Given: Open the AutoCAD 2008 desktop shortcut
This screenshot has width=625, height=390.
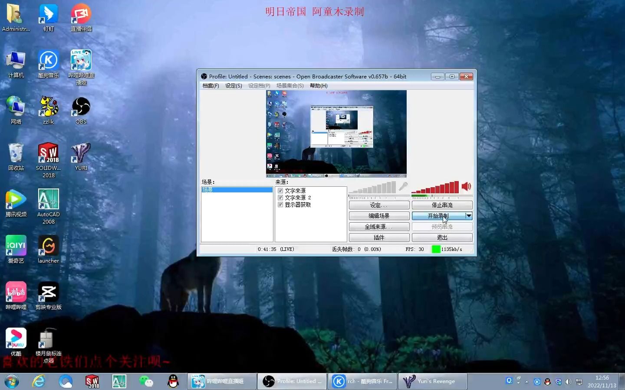Looking at the screenshot, I should click(x=48, y=207).
